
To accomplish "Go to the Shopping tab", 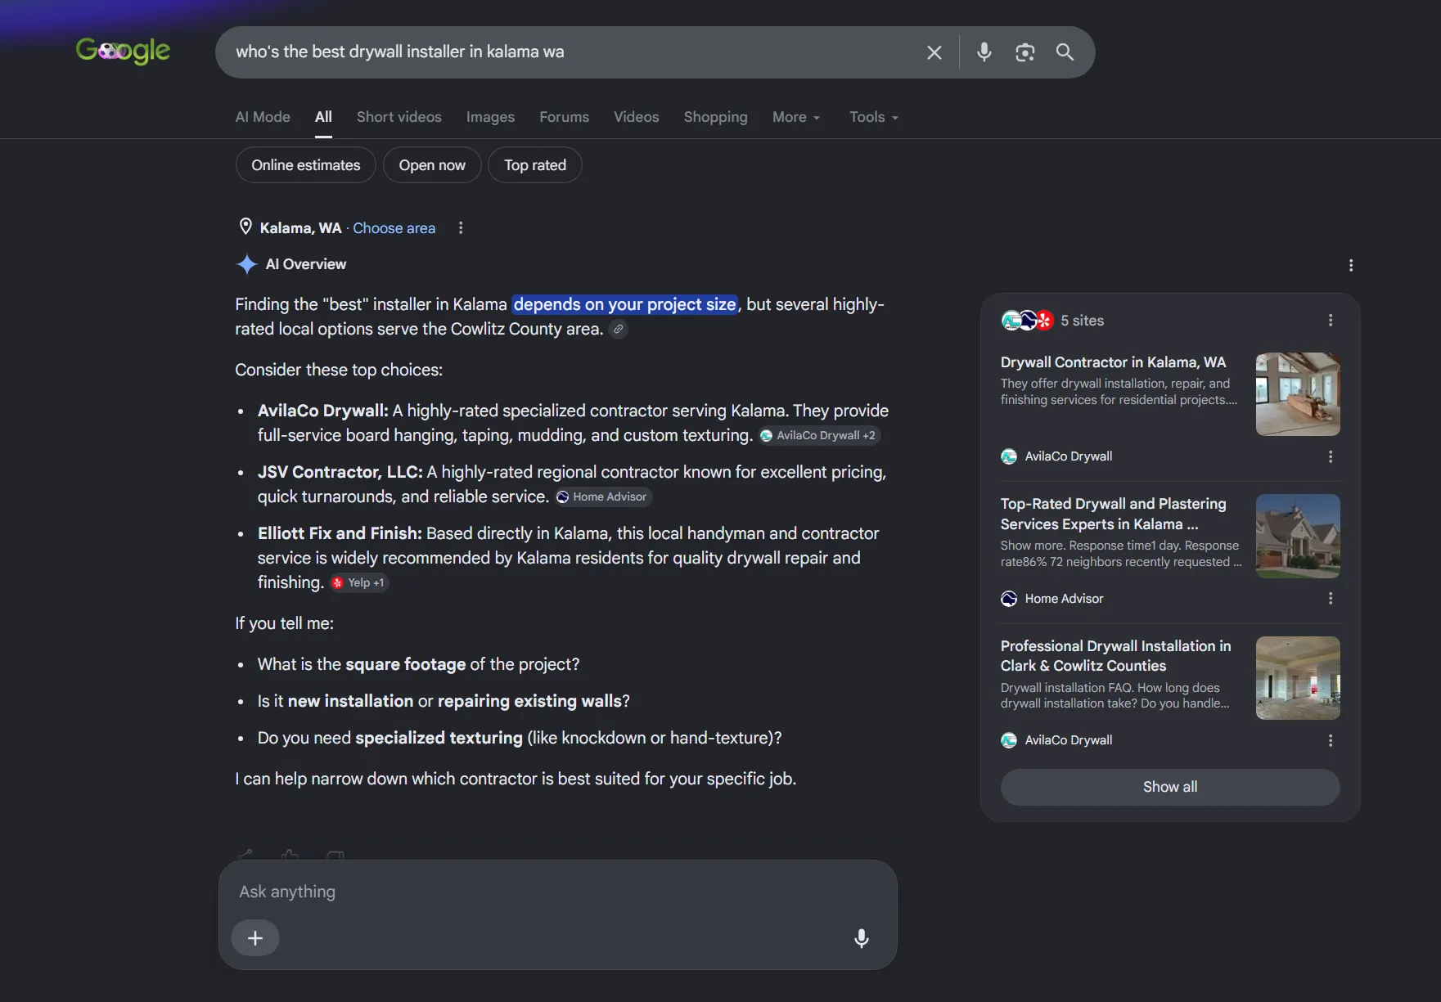I will pos(715,117).
